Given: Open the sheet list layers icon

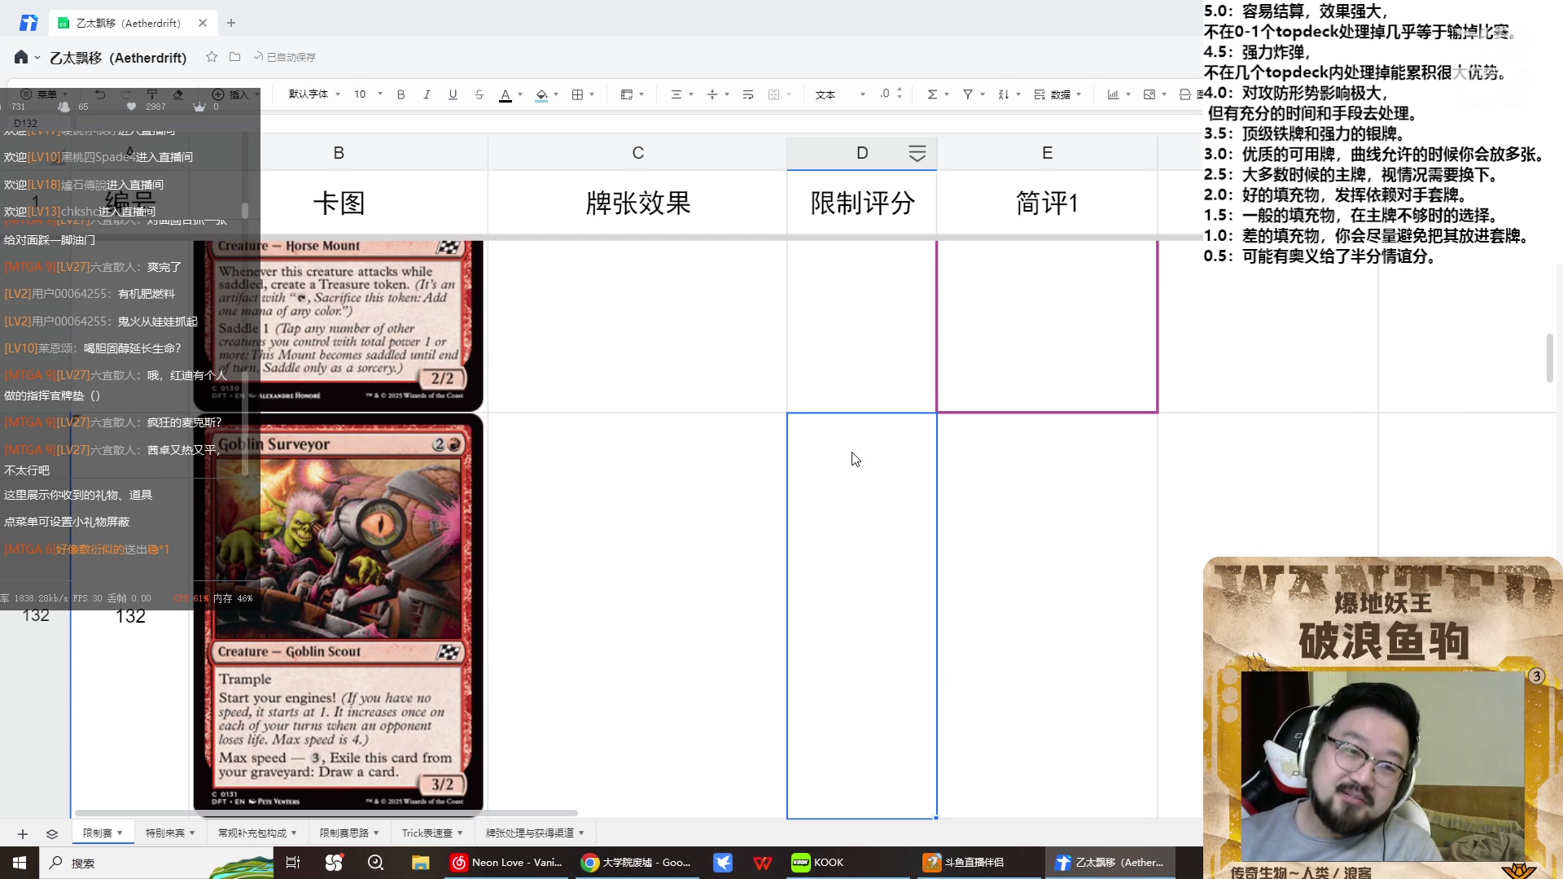Looking at the screenshot, I should click(52, 833).
